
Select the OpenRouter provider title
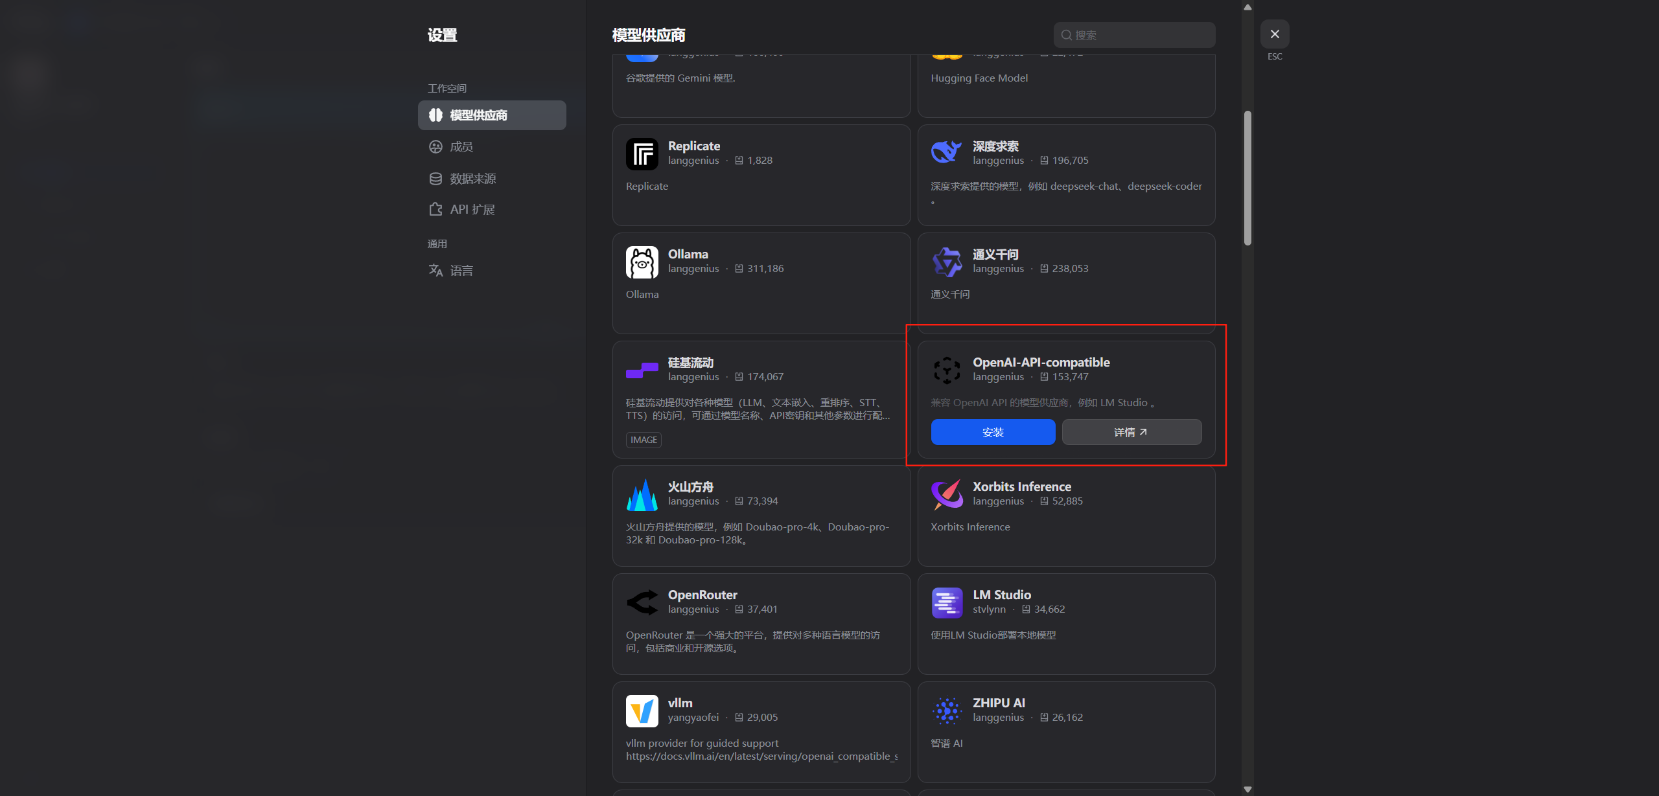click(x=702, y=595)
